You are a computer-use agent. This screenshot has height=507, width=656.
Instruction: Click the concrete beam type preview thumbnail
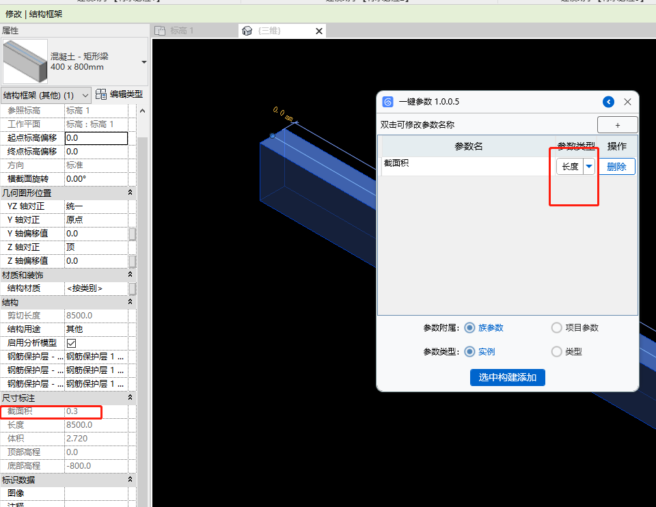tap(25, 61)
